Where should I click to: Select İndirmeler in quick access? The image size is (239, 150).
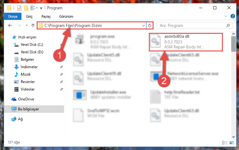click(x=29, y=67)
